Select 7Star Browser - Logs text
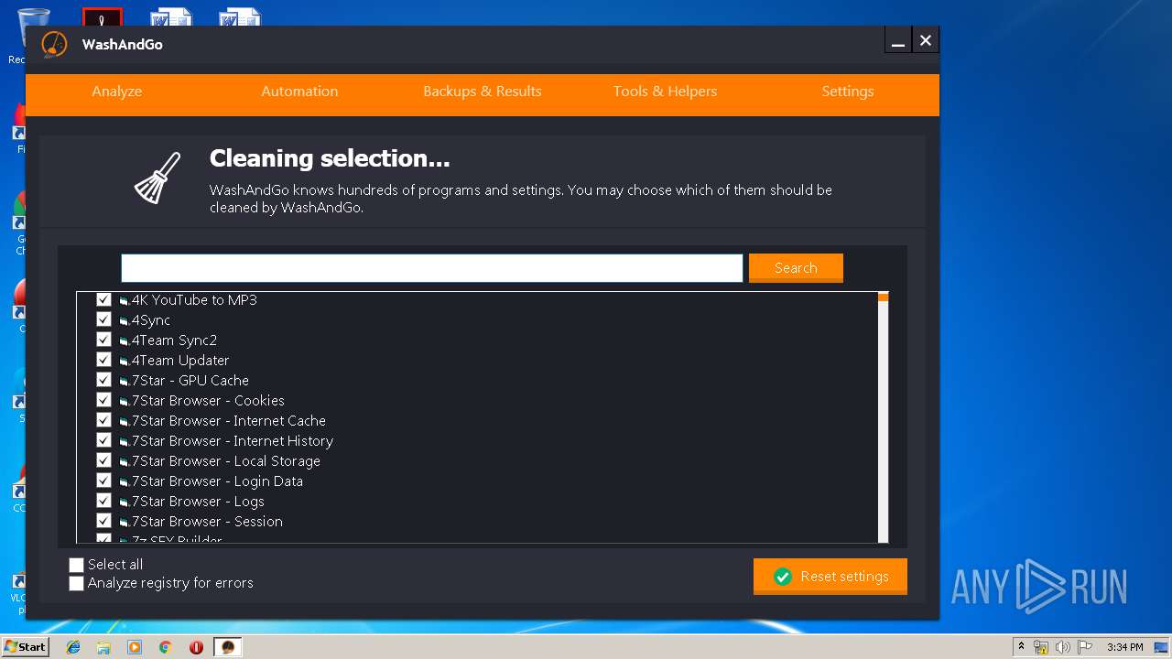The height and width of the screenshot is (659, 1172). [x=198, y=501]
